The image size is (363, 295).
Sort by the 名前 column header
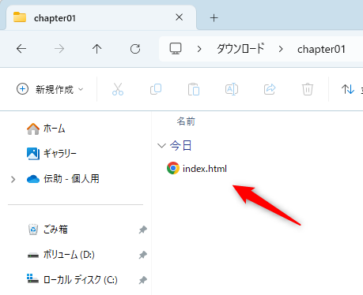(x=186, y=121)
